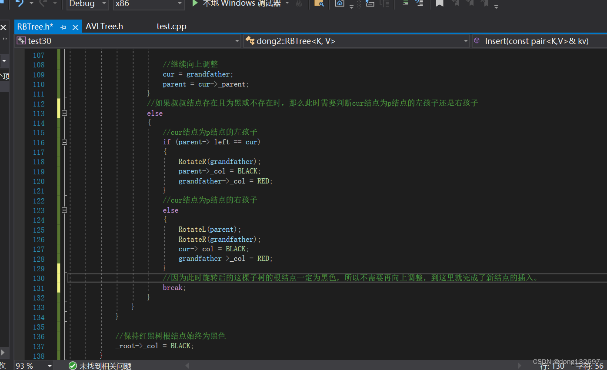This screenshot has height=370, width=607.
Task: Close the left side panel X
Action: 3,27
